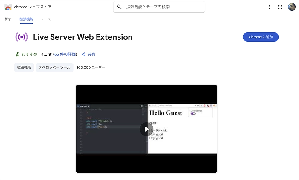Image resolution: width=299 pixels, height=180 pixels.
Task: Click the green おすすめ badge icon
Action: 18,54
